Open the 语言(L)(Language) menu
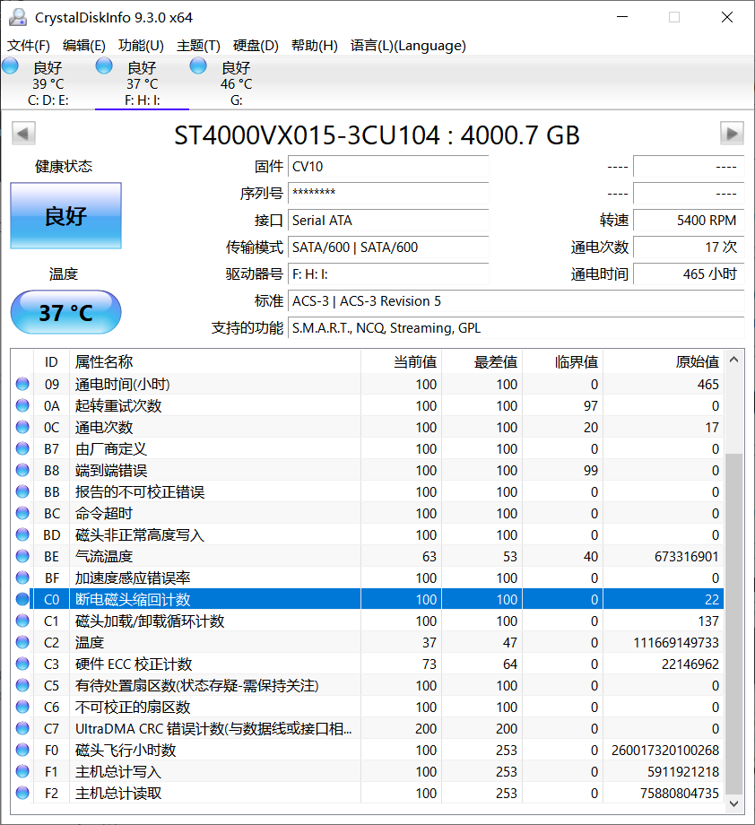 coord(408,46)
